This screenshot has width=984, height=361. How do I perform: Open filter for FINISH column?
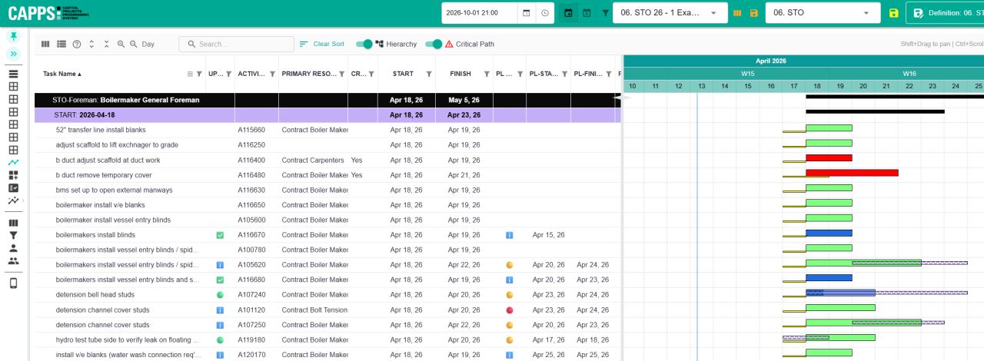(x=487, y=74)
